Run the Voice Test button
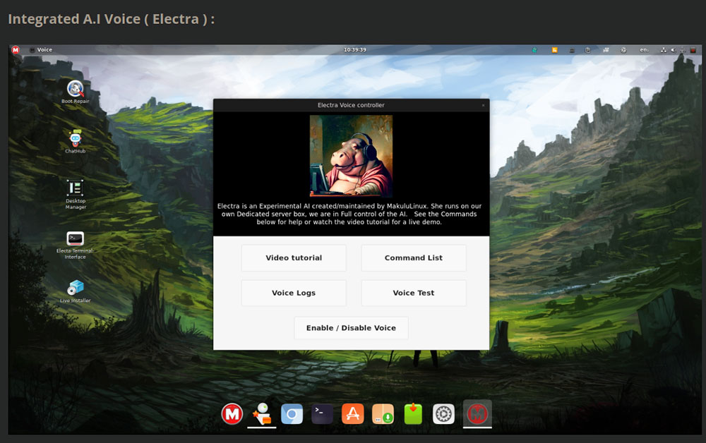 tap(413, 293)
